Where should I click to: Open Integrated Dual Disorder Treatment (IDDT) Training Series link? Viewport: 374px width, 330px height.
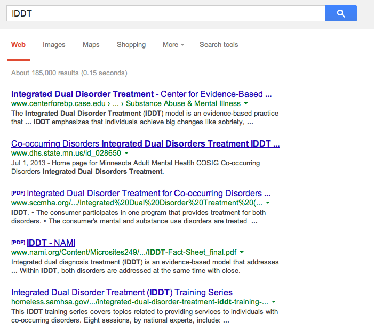click(x=122, y=292)
